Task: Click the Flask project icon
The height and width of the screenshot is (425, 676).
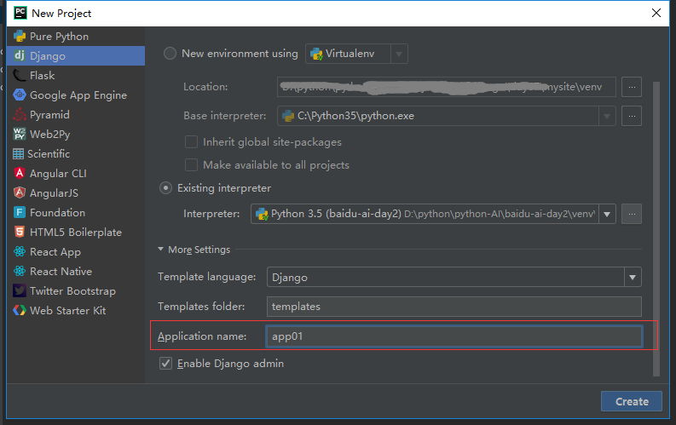Action: pos(20,75)
